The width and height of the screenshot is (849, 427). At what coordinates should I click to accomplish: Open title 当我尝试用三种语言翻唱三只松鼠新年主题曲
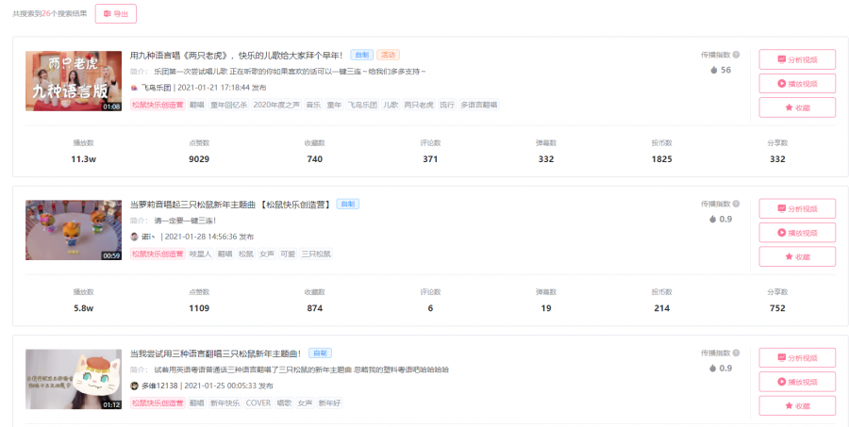tap(215, 353)
